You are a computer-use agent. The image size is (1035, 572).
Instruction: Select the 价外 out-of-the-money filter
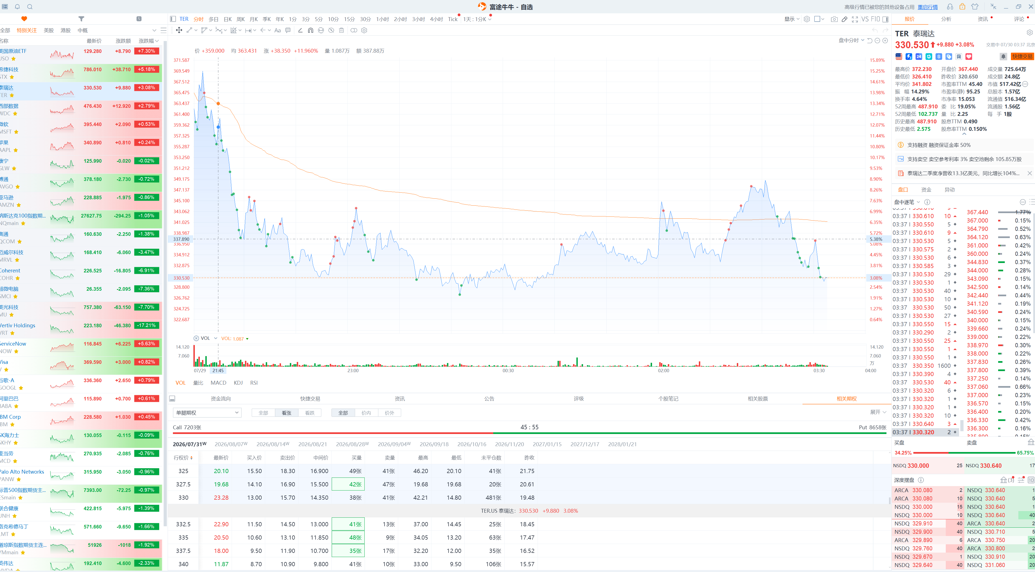[389, 413]
